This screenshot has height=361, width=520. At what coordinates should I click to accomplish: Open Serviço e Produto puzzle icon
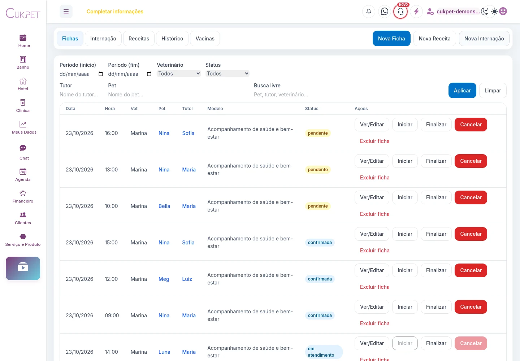click(x=23, y=236)
